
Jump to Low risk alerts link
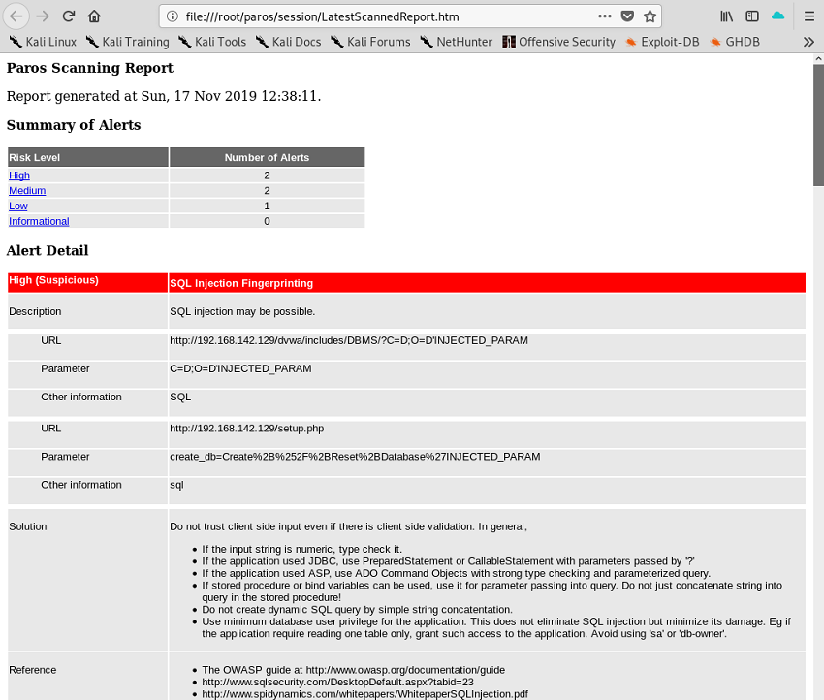[x=18, y=206]
